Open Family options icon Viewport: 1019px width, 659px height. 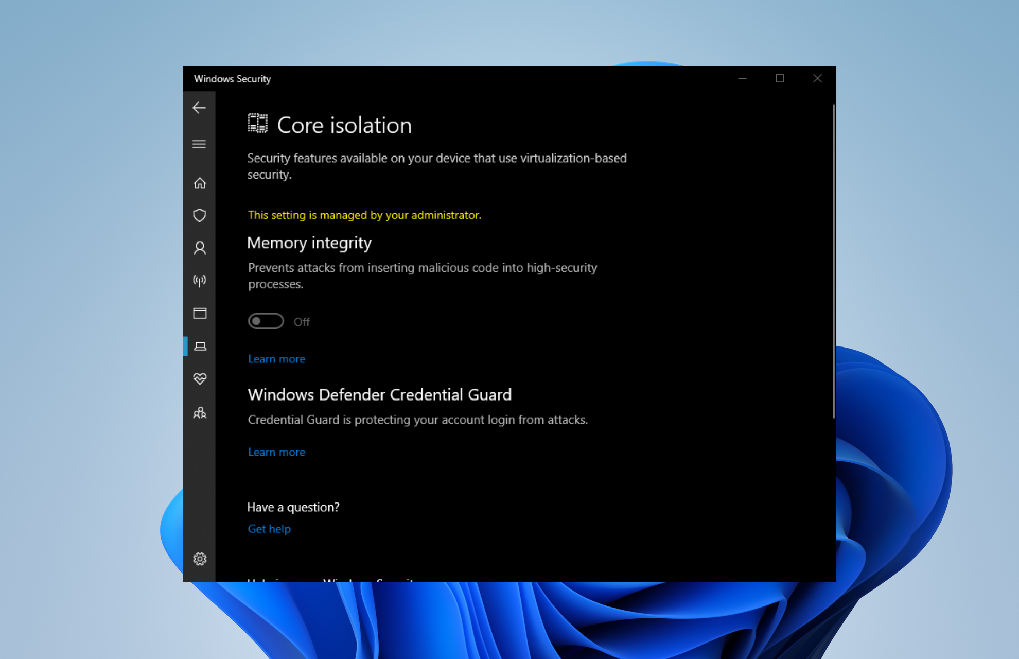pos(200,413)
